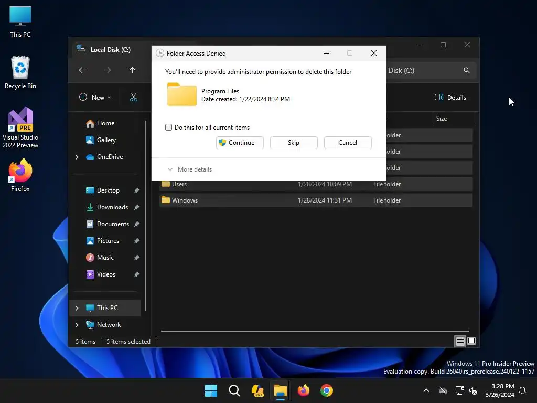Open the Windows Start menu

pos(211,390)
